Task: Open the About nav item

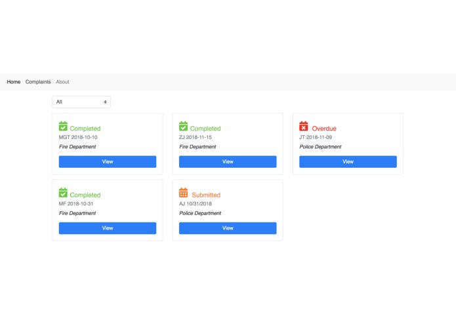Action: click(62, 82)
